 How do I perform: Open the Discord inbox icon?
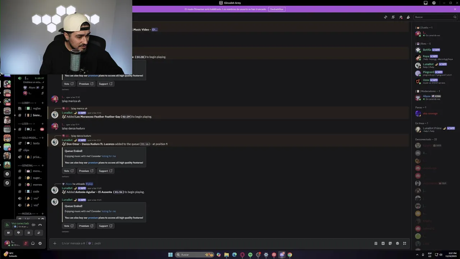[426, 3]
